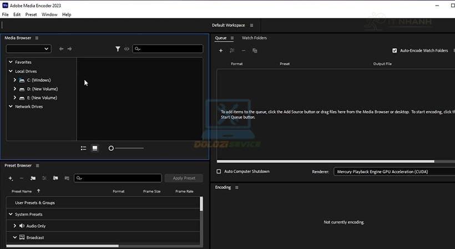Disable Auto-Encode Watch Folders checkbox
This screenshot has width=455, height=249.
[395, 50]
